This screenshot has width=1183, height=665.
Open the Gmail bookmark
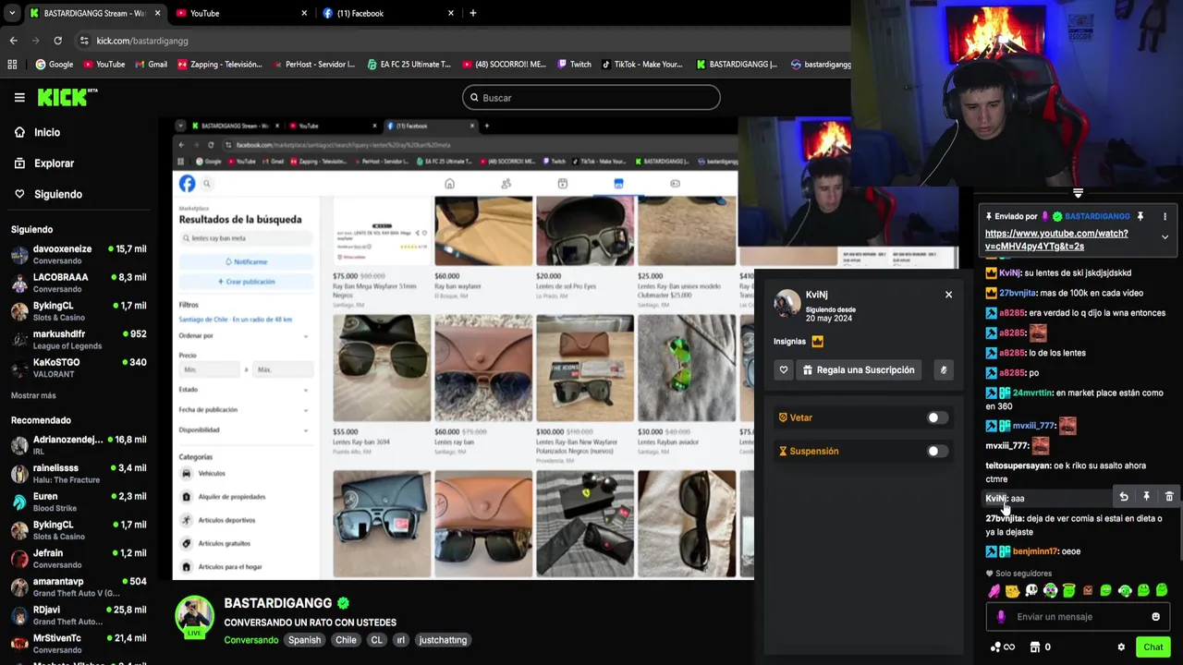[151, 65]
